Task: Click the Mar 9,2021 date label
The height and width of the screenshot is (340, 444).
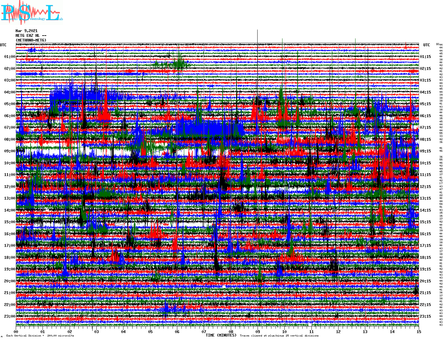Action: (26, 31)
